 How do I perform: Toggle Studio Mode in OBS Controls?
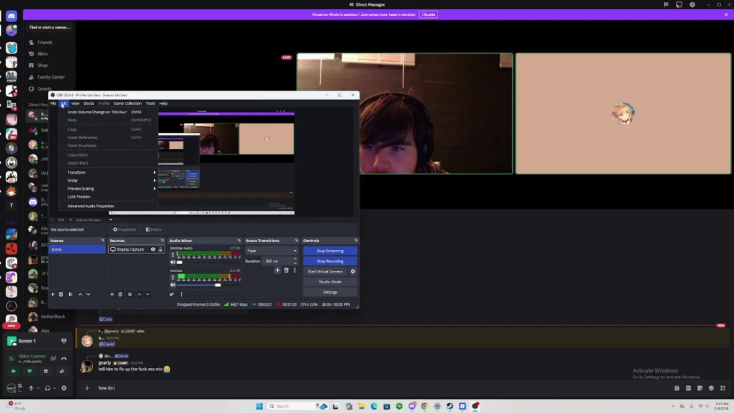330,282
